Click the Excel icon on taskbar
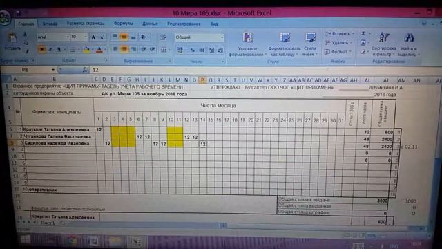442x249 pixels. click(x=137, y=241)
